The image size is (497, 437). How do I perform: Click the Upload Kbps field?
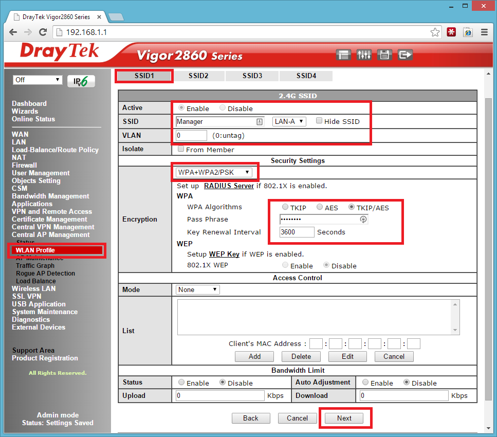220,396
